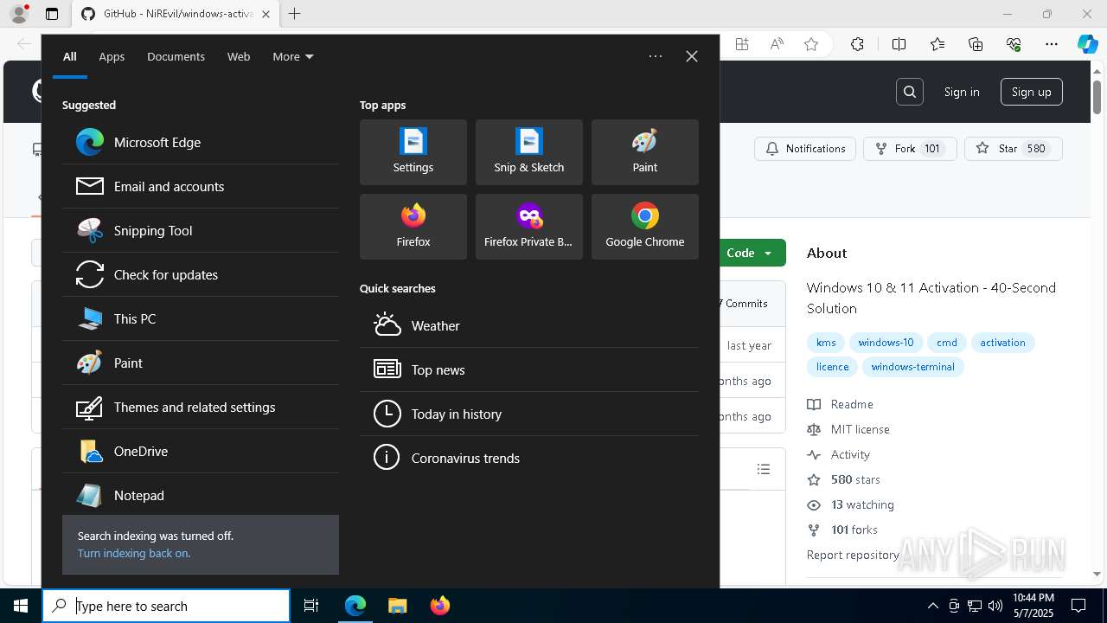This screenshot has height=623, width=1107.
Task: View the 580 stars link
Action: pos(843,479)
